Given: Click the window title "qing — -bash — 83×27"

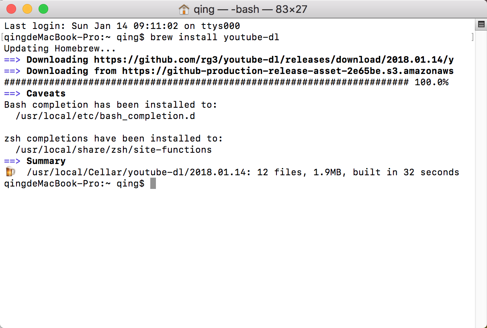Looking at the screenshot, I should [250, 9].
